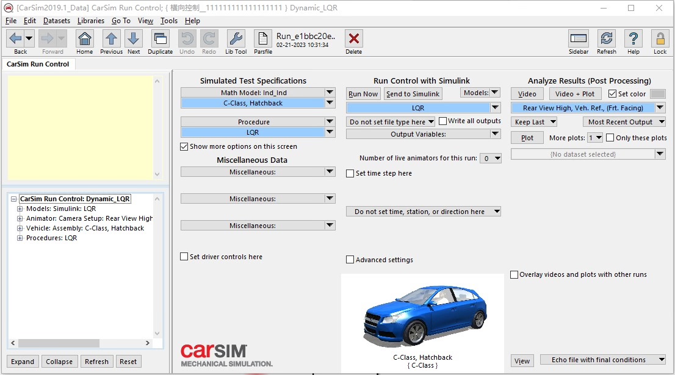Go to the Home screen icon
This screenshot has width=675, height=375.
tap(85, 38)
